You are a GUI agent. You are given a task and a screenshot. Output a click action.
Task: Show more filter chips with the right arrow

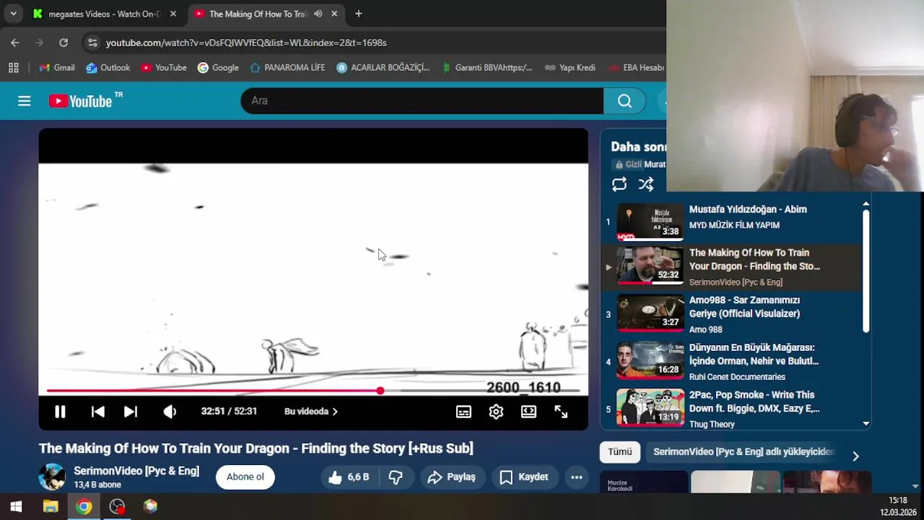tap(855, 456)
